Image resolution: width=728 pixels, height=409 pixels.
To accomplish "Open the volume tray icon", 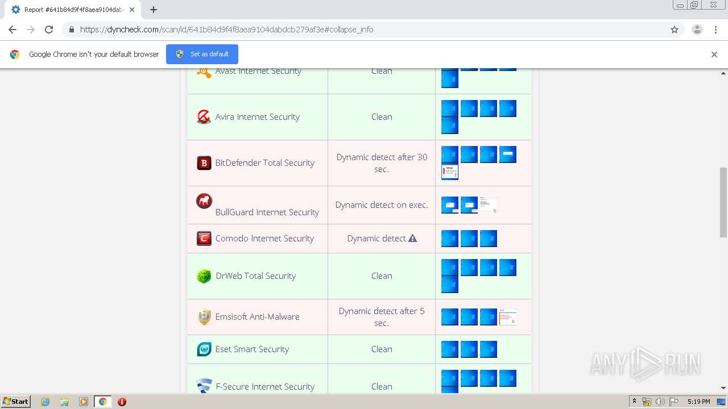I will (x=660, y=402).
